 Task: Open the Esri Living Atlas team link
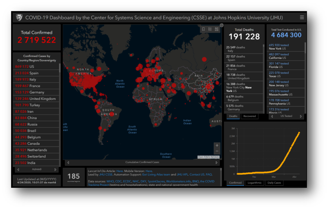click(156, 175)
